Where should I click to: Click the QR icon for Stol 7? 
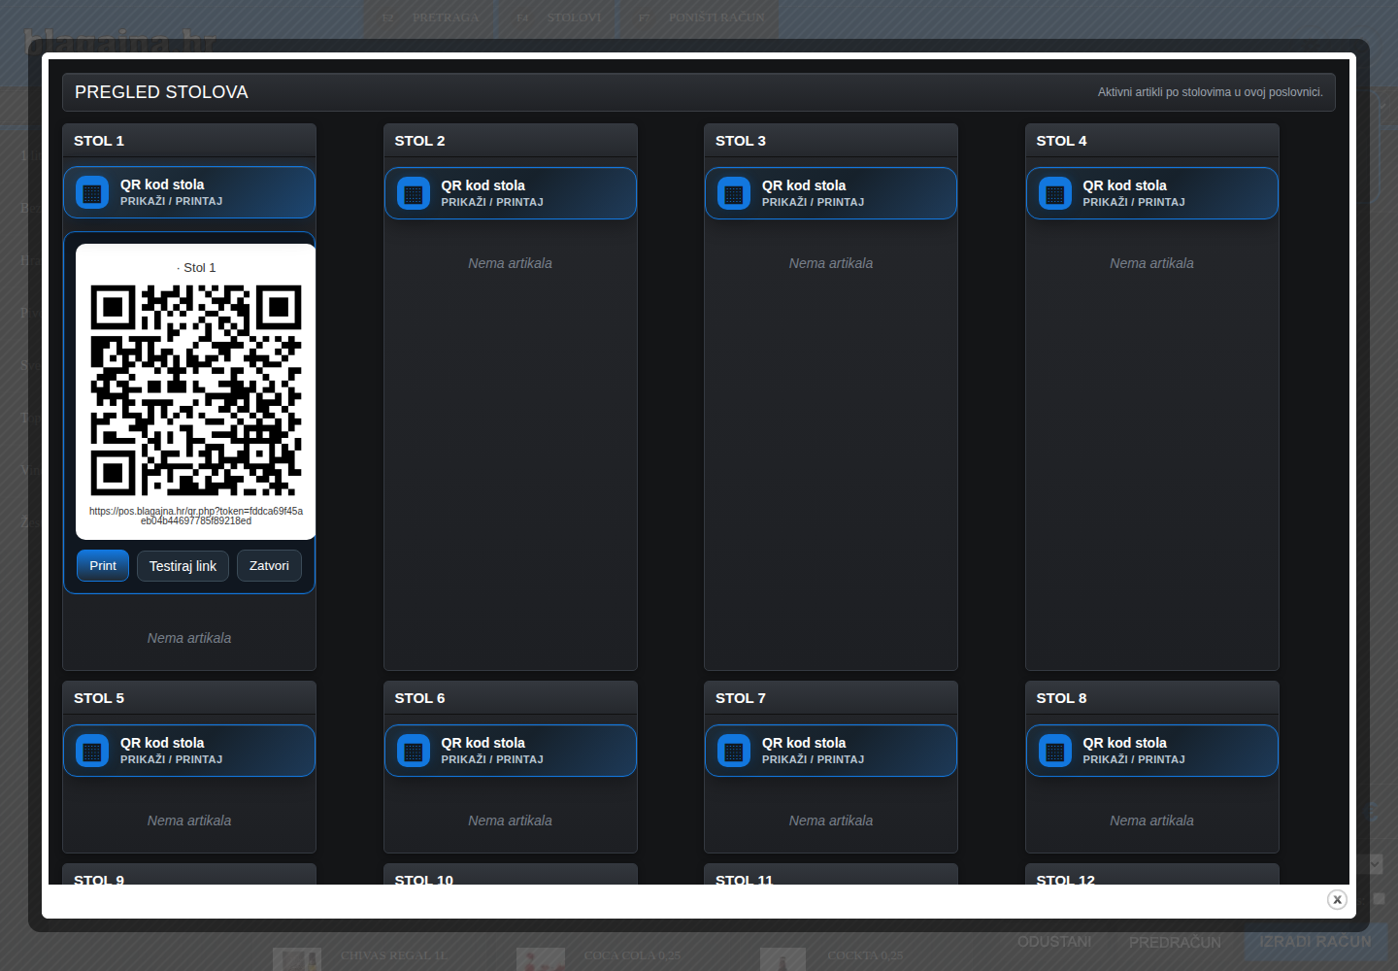click(734, 751)
